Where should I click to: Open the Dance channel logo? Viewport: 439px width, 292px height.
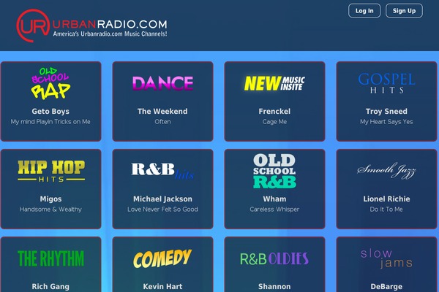[162, 83]
